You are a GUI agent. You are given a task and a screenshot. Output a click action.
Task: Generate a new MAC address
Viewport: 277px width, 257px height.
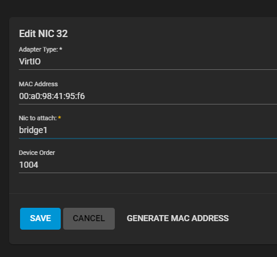point(177,218)
